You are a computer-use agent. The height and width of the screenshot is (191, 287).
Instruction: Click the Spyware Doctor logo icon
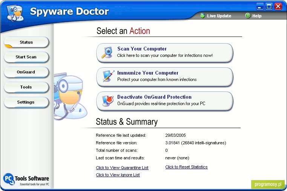coord(15,13)
